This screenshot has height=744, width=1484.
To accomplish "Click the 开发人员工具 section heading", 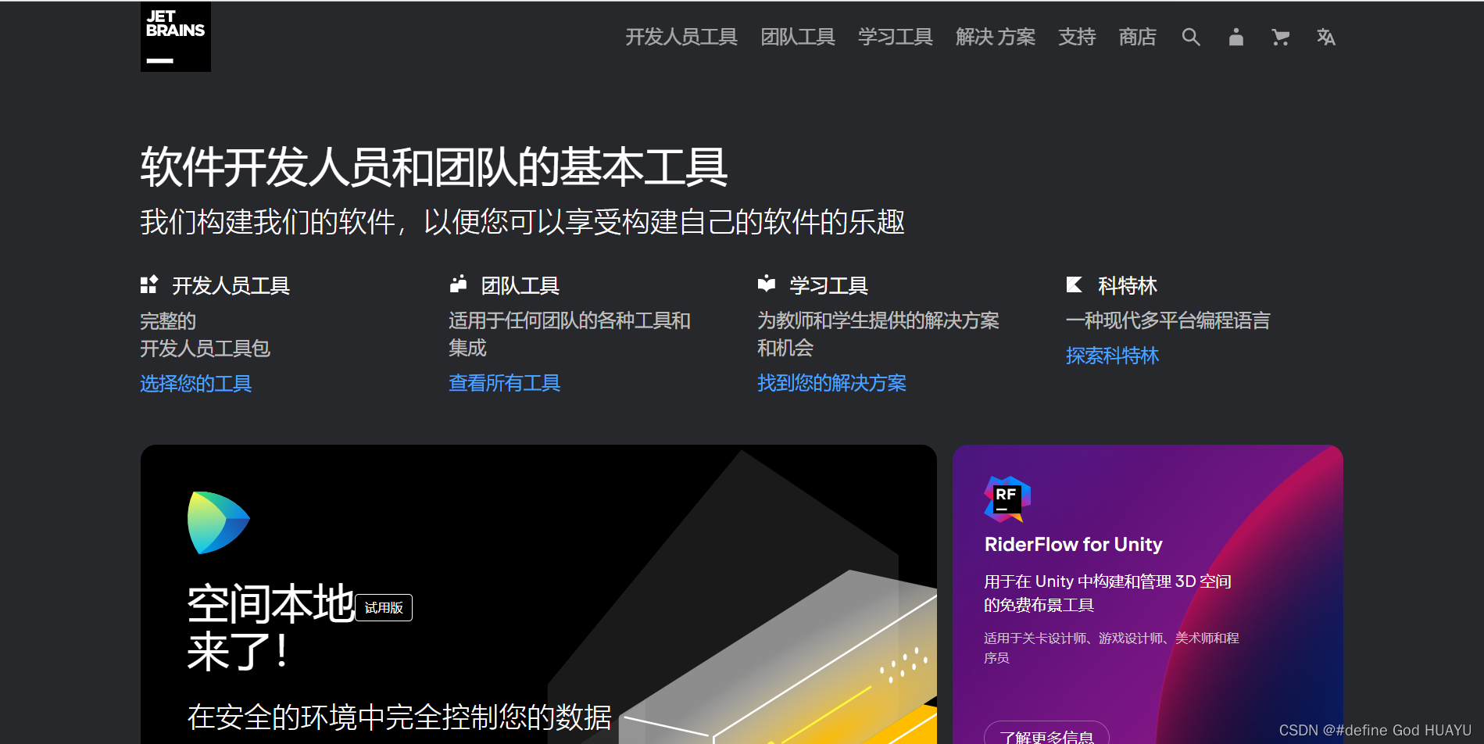I will (231, 286).
